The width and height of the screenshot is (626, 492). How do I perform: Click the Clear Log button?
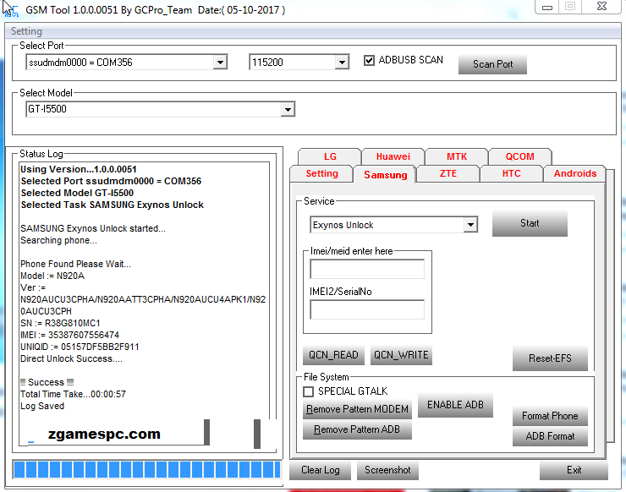320,471
